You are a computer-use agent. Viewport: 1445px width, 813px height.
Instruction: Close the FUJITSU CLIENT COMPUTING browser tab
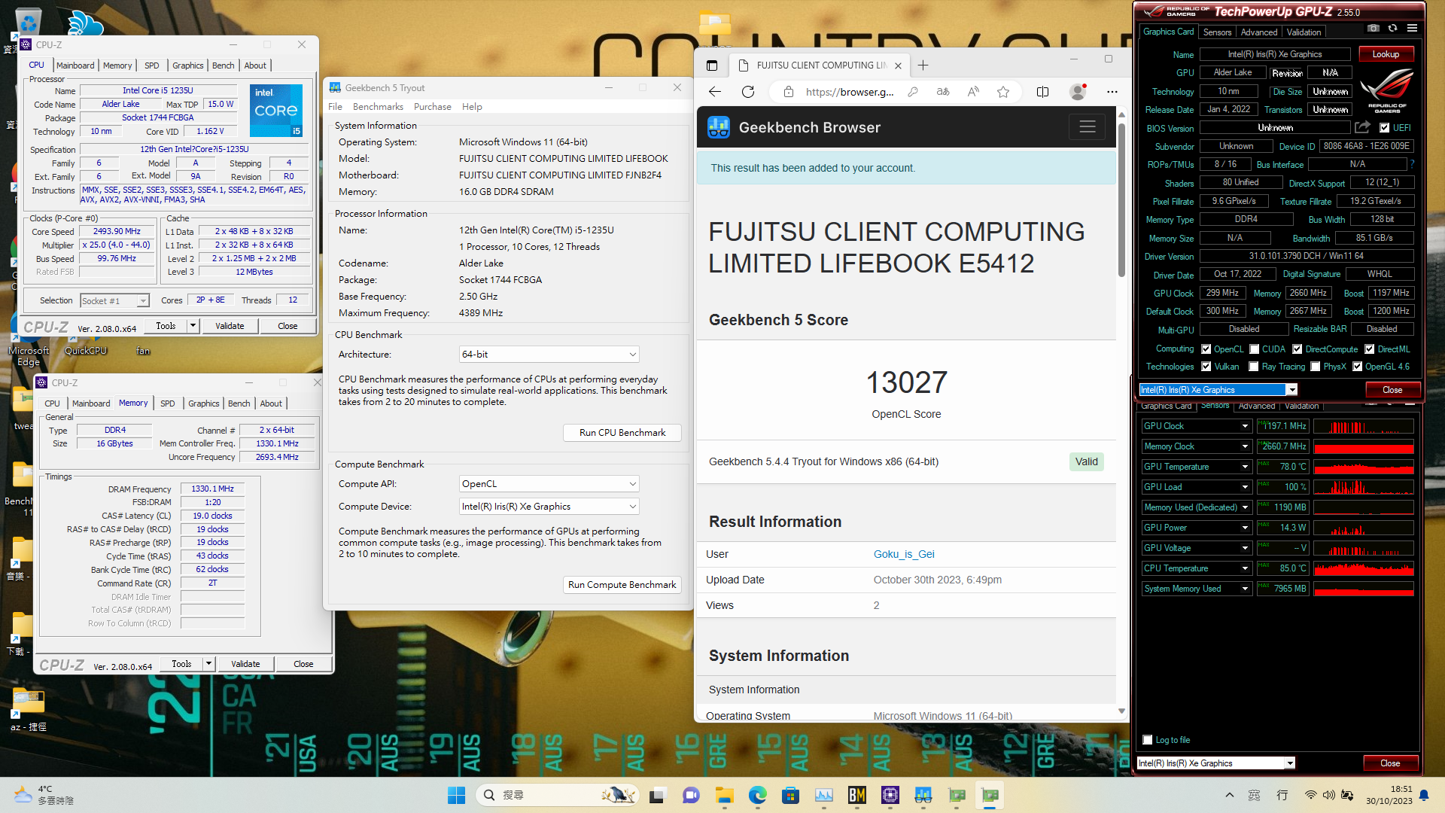click(x=897, y=65)
